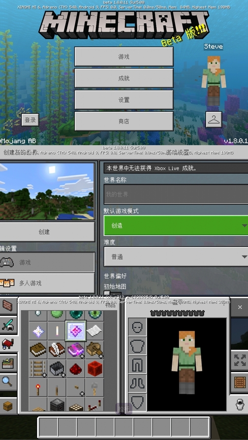This screenshot has height=440, width=248.
Task: Pick the Tripwire Hook item
Action: point(94,388)
